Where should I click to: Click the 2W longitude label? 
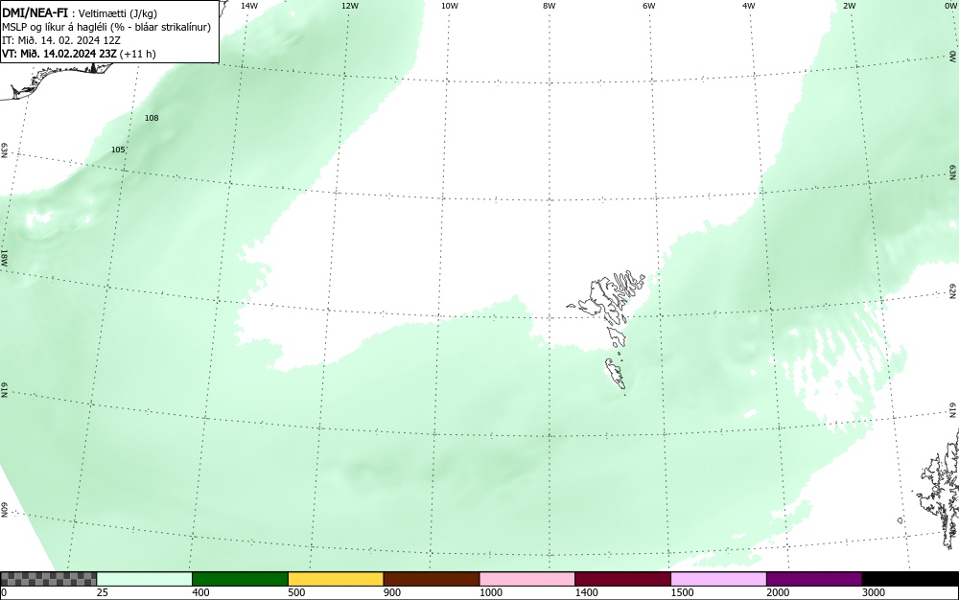pyautogui.click(x=850, y=6)
